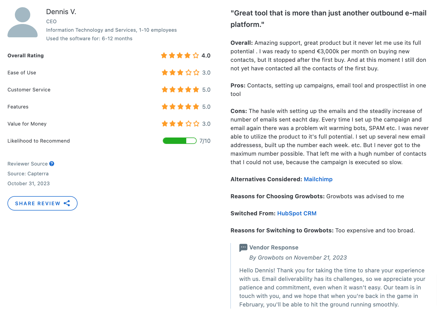The height and width of the screenshot is (315, 437).
Task: Click the Customer Service star rating
Action: point(180,90)
